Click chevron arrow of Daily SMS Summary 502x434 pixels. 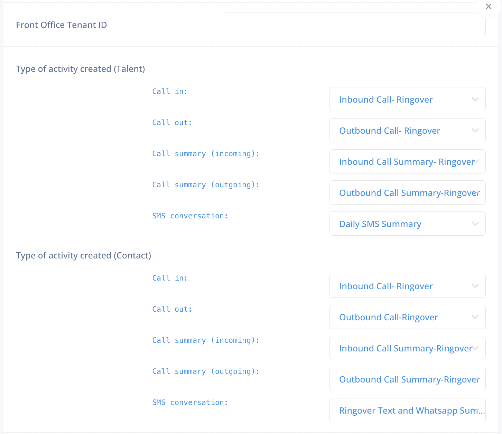pos(475,224)
